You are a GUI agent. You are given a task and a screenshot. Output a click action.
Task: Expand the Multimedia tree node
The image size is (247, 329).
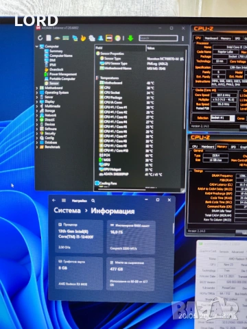coord(37,106)
